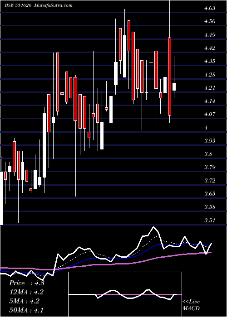Viewport: 227px width, 317px height.
Task: Click the Price : 4.3 readout
Action: tap(26, 283)
